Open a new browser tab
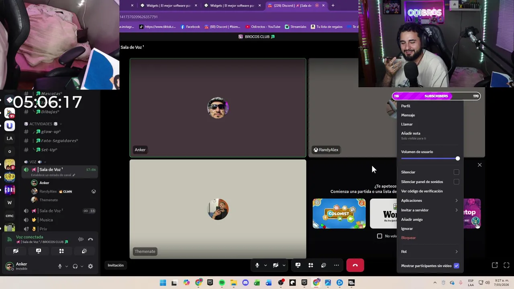 pyautogui.click(x=333, y=6)
